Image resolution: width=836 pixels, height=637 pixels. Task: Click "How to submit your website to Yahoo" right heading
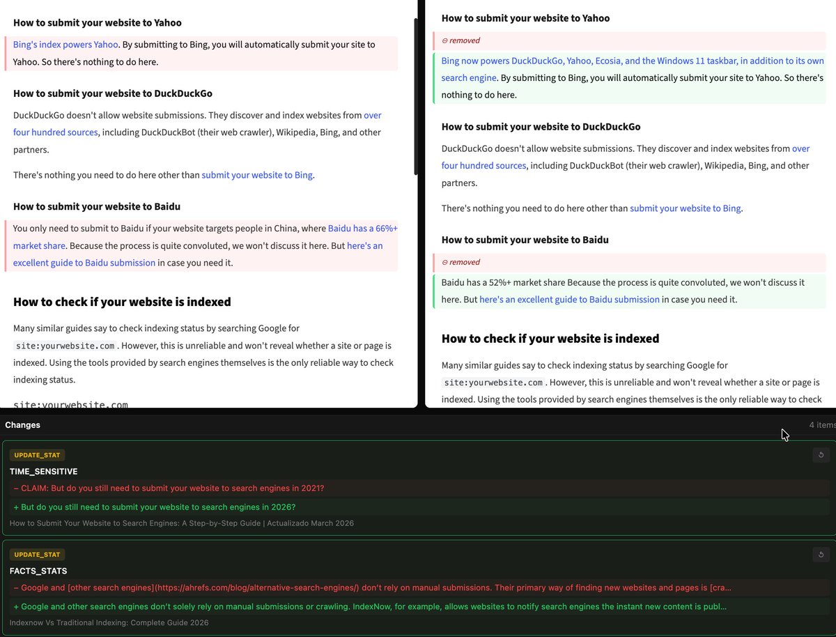[x=525, y=19]
